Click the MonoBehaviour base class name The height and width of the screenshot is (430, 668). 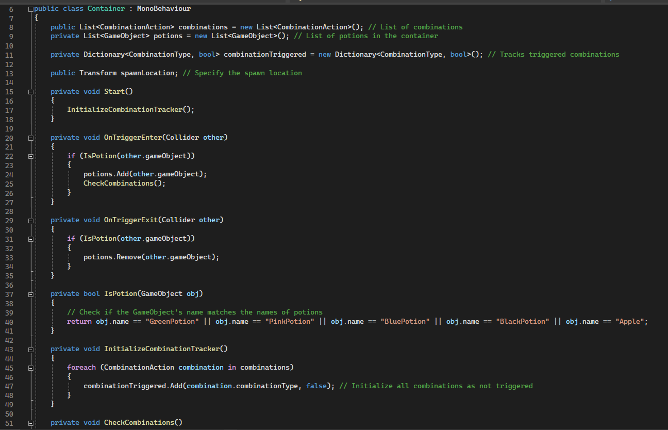[x=163, y=8]
